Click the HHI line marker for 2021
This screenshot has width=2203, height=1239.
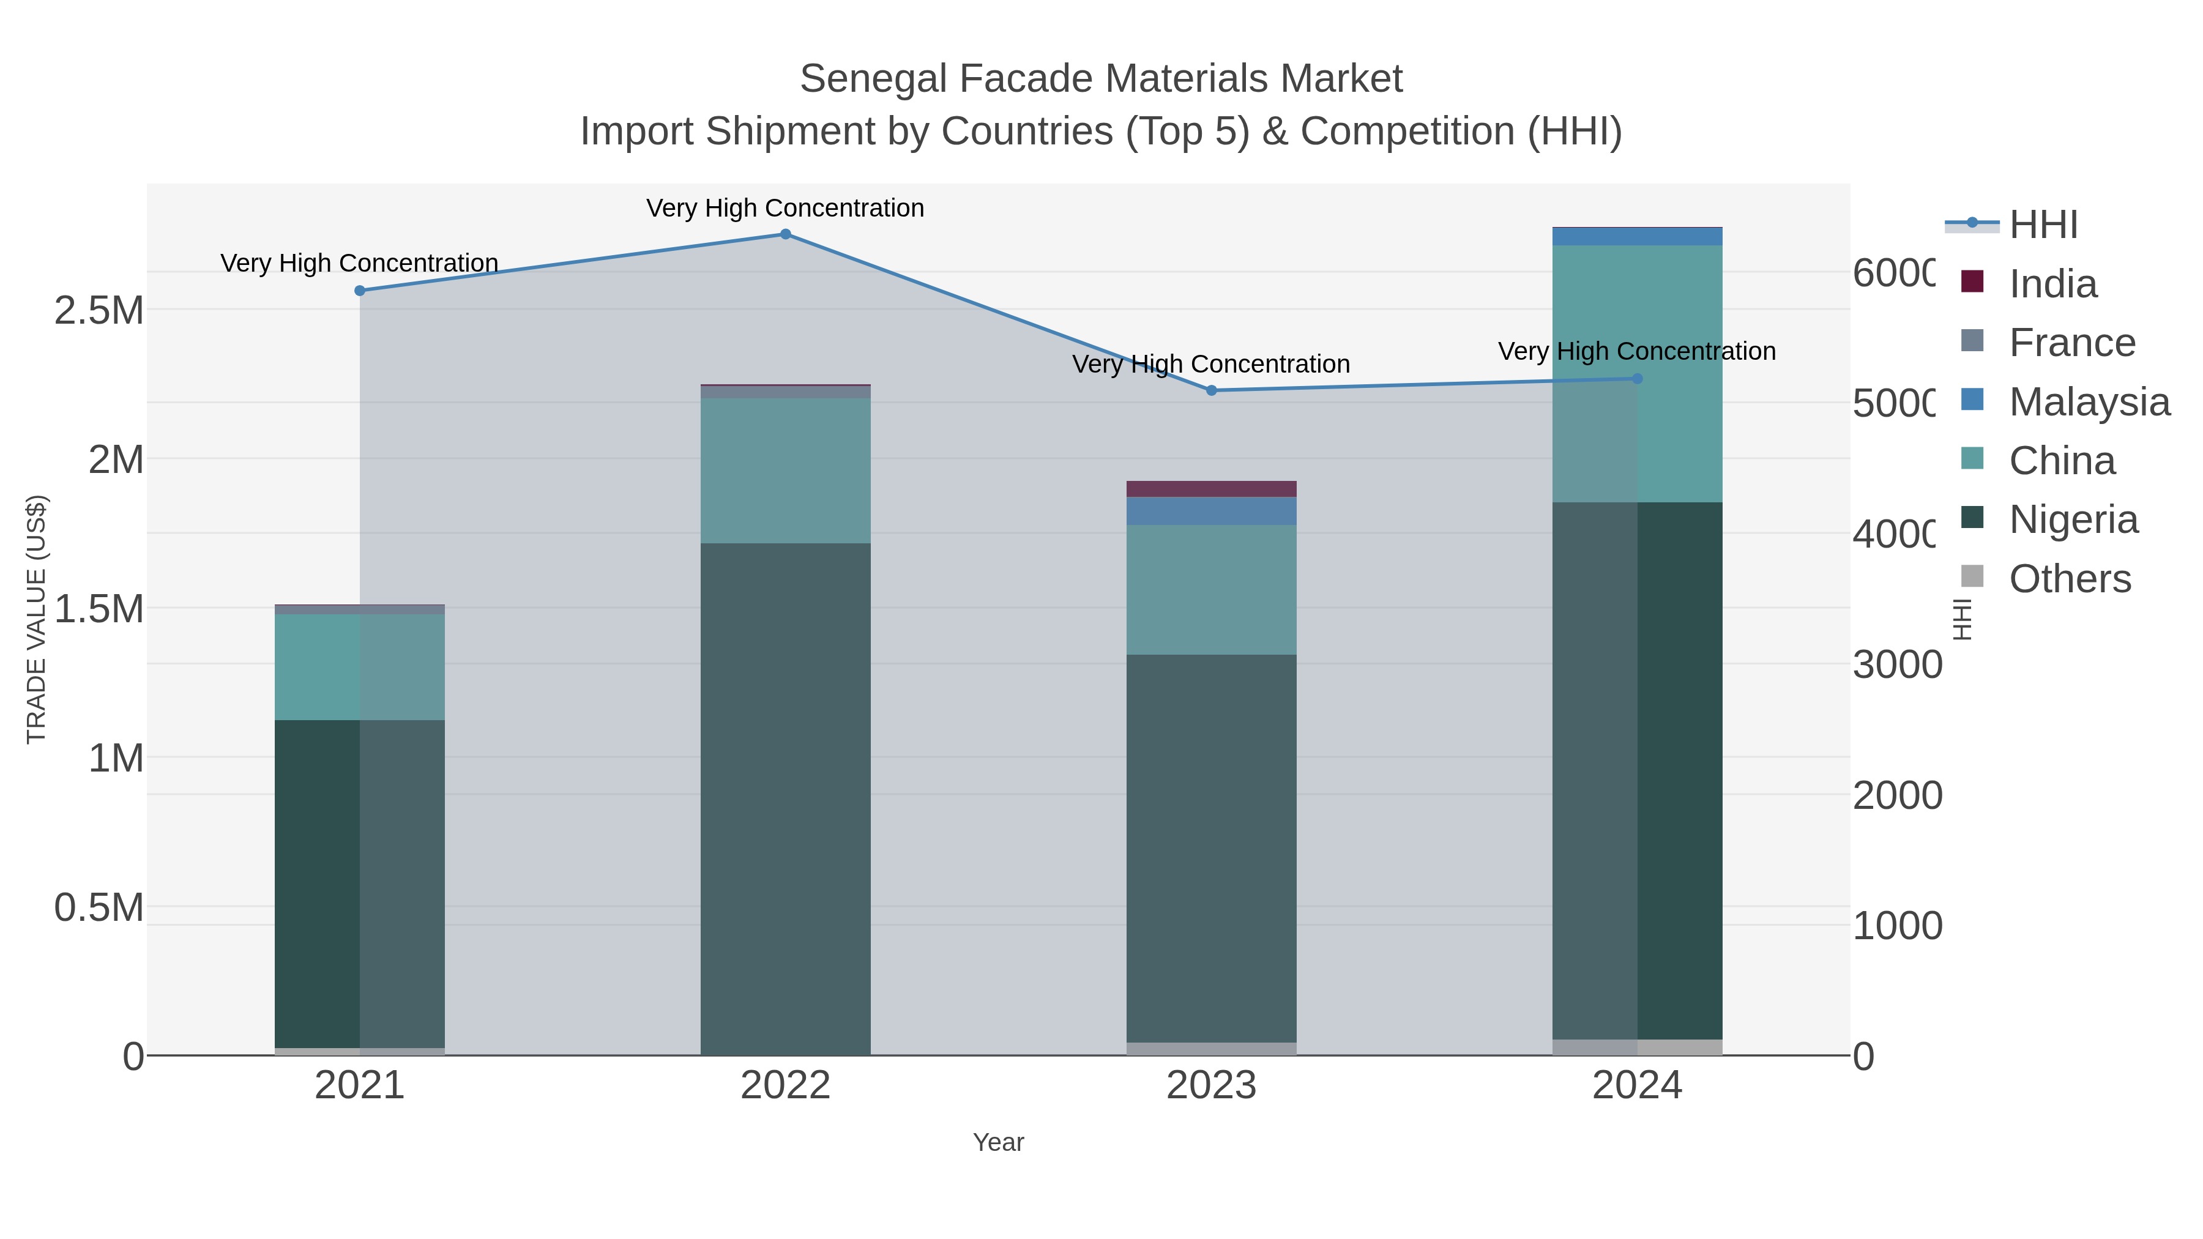360,291
